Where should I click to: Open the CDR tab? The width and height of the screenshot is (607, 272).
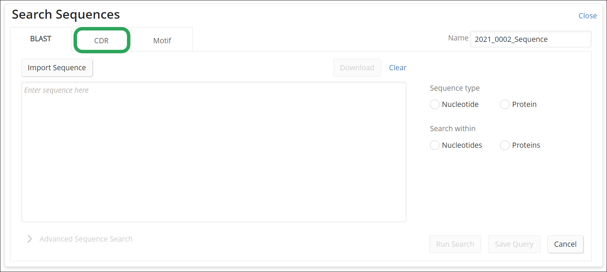coord(102,40)
